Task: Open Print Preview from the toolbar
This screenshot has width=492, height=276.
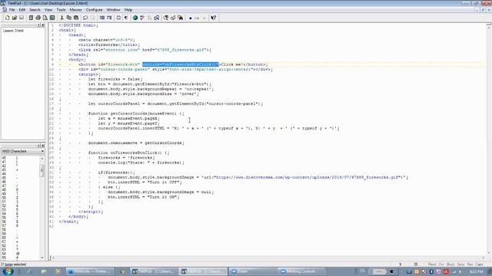Action: pyautogui.click(x=45, y=18)
